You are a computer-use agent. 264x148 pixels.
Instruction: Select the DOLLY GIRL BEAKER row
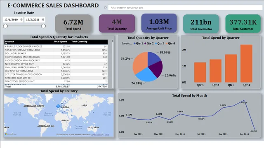click(56, 53)
